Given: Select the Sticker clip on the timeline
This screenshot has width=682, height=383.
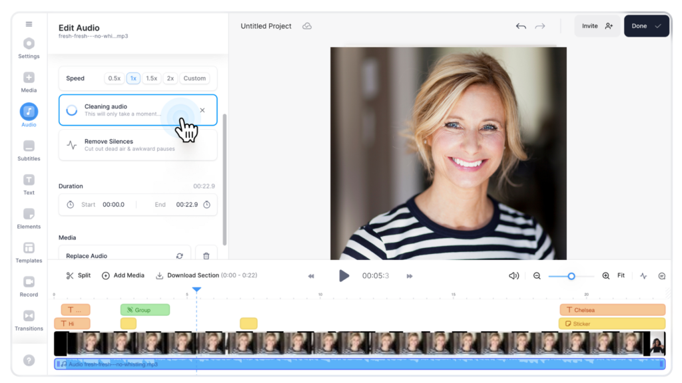Looking at the screenshot, I should [x=612, y=324].
